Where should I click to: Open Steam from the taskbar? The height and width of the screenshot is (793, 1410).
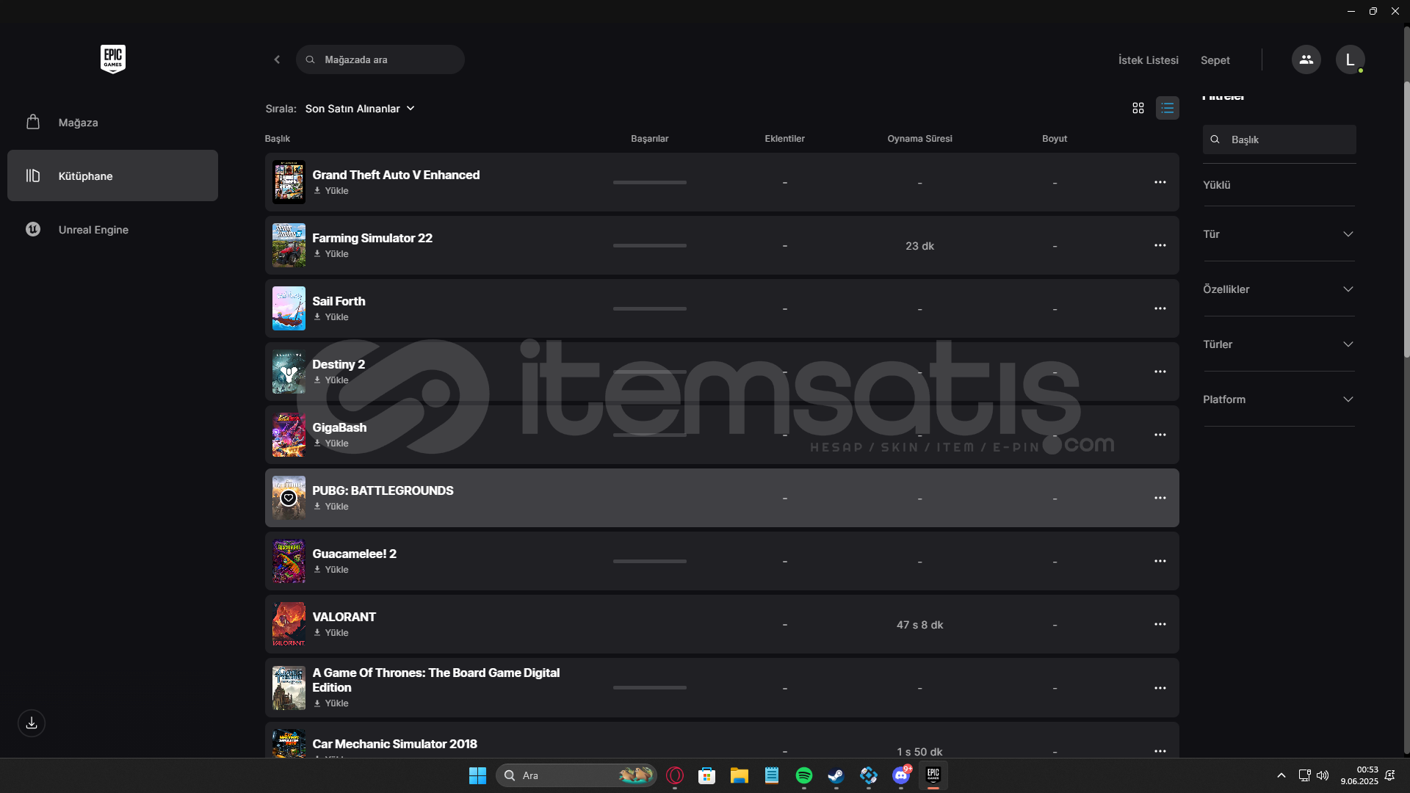(x=836, y=775)
